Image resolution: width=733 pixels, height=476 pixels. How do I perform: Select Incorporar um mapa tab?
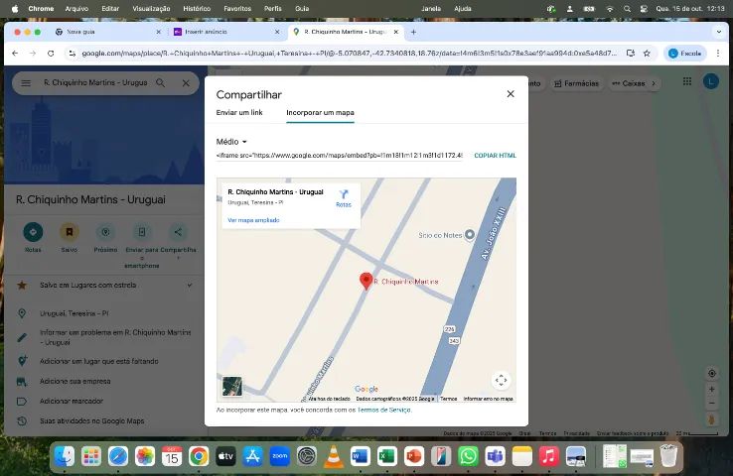click(x=320, y=113)
